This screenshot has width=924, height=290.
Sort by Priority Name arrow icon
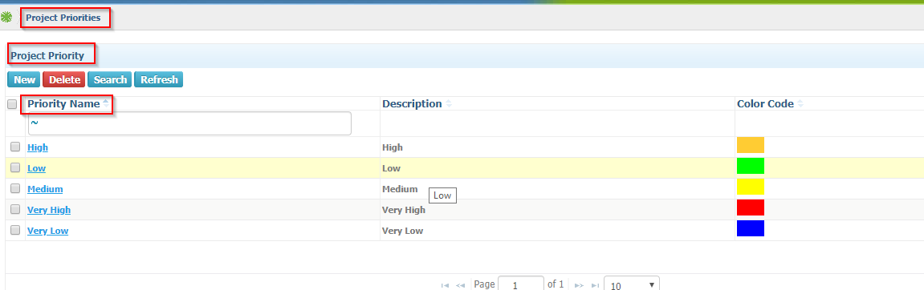pos(105,103)
